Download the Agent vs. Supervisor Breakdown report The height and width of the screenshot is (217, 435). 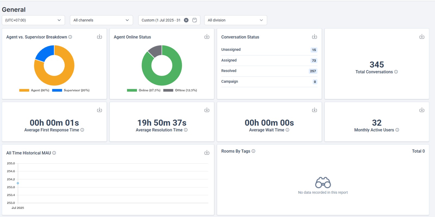tap(100, 37)
